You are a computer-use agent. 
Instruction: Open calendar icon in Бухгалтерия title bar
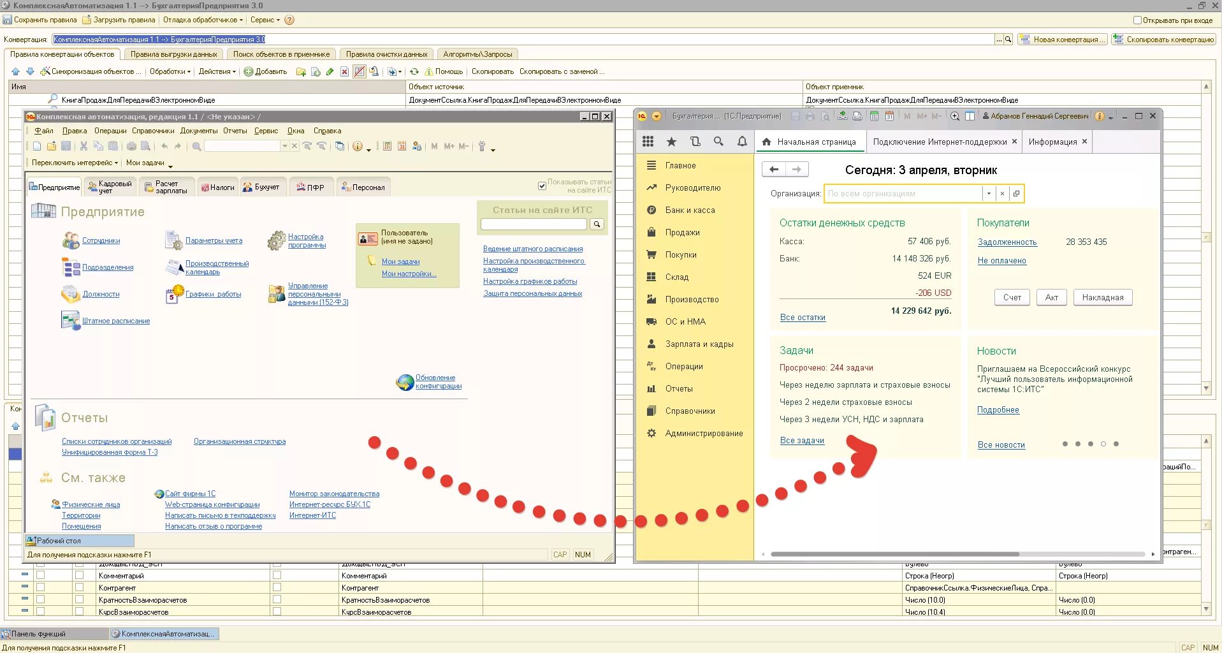click(x=889, y=116)
